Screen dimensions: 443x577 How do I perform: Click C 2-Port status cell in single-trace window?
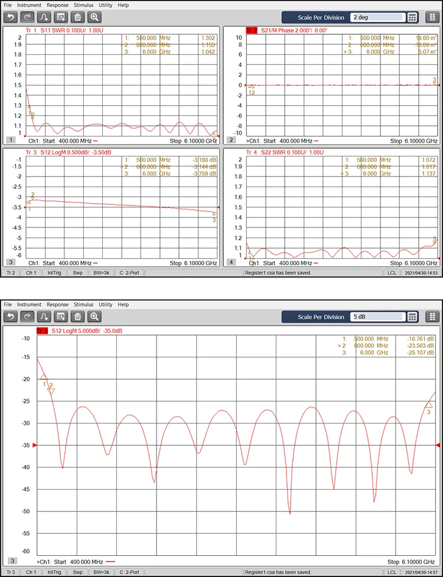[129, 572]
